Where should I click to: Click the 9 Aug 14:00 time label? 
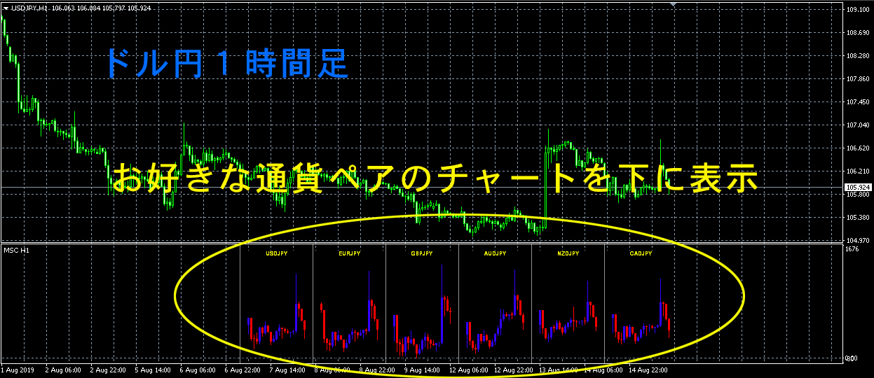tap(421, 370)
